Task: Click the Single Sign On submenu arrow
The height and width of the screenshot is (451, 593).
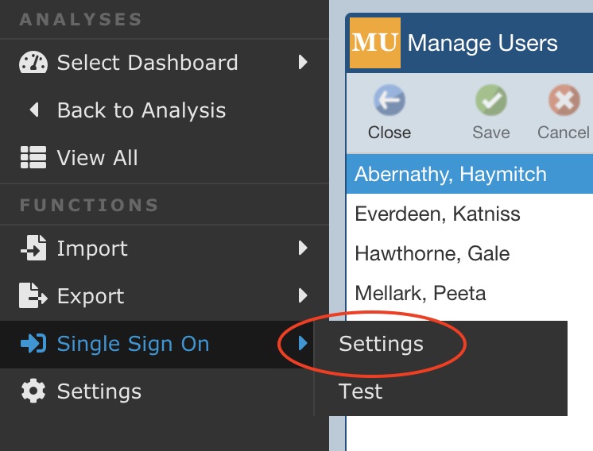Action: pos(303,343)
